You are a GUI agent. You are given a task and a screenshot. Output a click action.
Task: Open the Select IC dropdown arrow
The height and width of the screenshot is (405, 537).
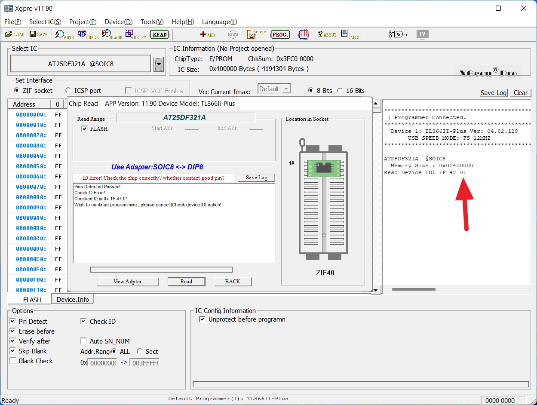[x=159, y=64]
